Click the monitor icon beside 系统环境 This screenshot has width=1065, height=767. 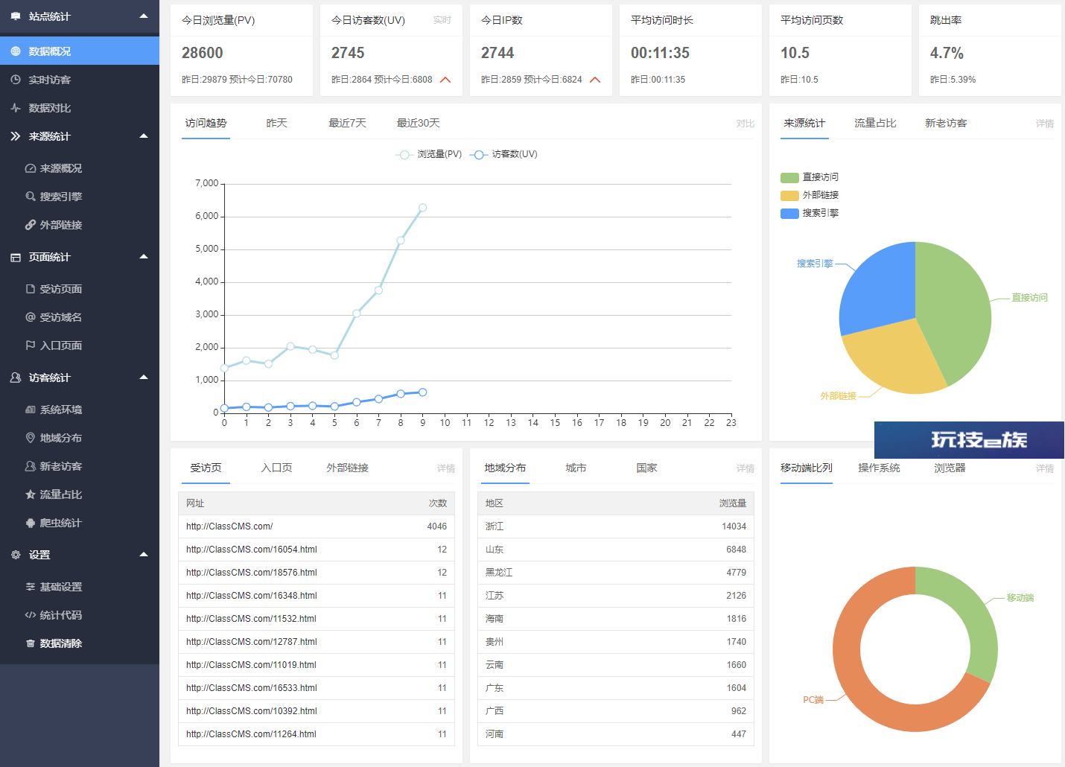[31, 410]
